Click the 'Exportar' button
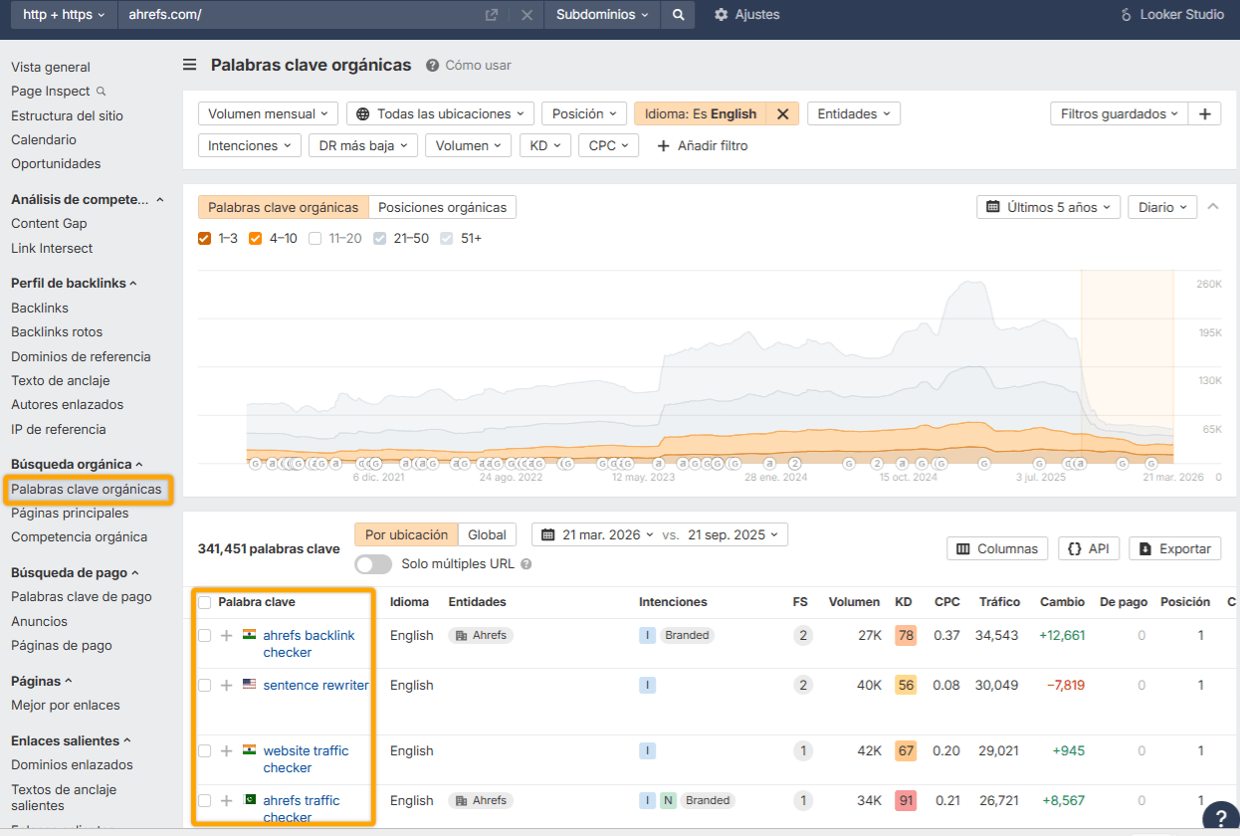1240x836 pixels. pyautogui.click(x=1174, y=548)
